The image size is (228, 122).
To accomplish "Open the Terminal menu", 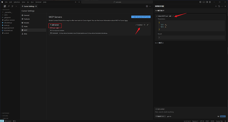I will [x=38, y=2].
